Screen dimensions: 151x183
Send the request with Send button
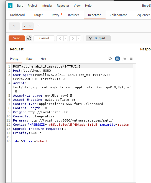17,38
